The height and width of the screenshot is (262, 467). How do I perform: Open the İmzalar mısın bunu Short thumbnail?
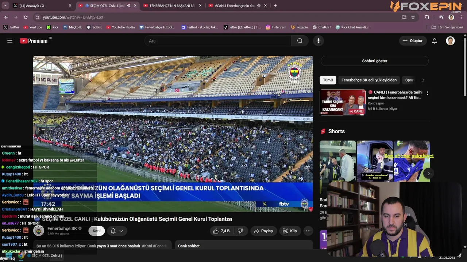click(x=375, y=161)
